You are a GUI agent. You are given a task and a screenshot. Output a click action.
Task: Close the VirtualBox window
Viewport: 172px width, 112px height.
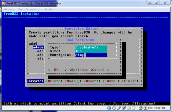click(165, 2)
